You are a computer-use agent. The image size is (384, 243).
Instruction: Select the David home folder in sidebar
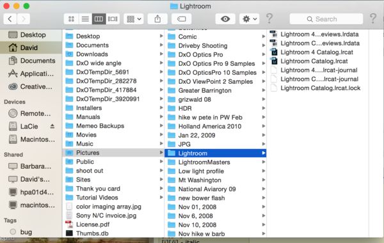point(31,47)
